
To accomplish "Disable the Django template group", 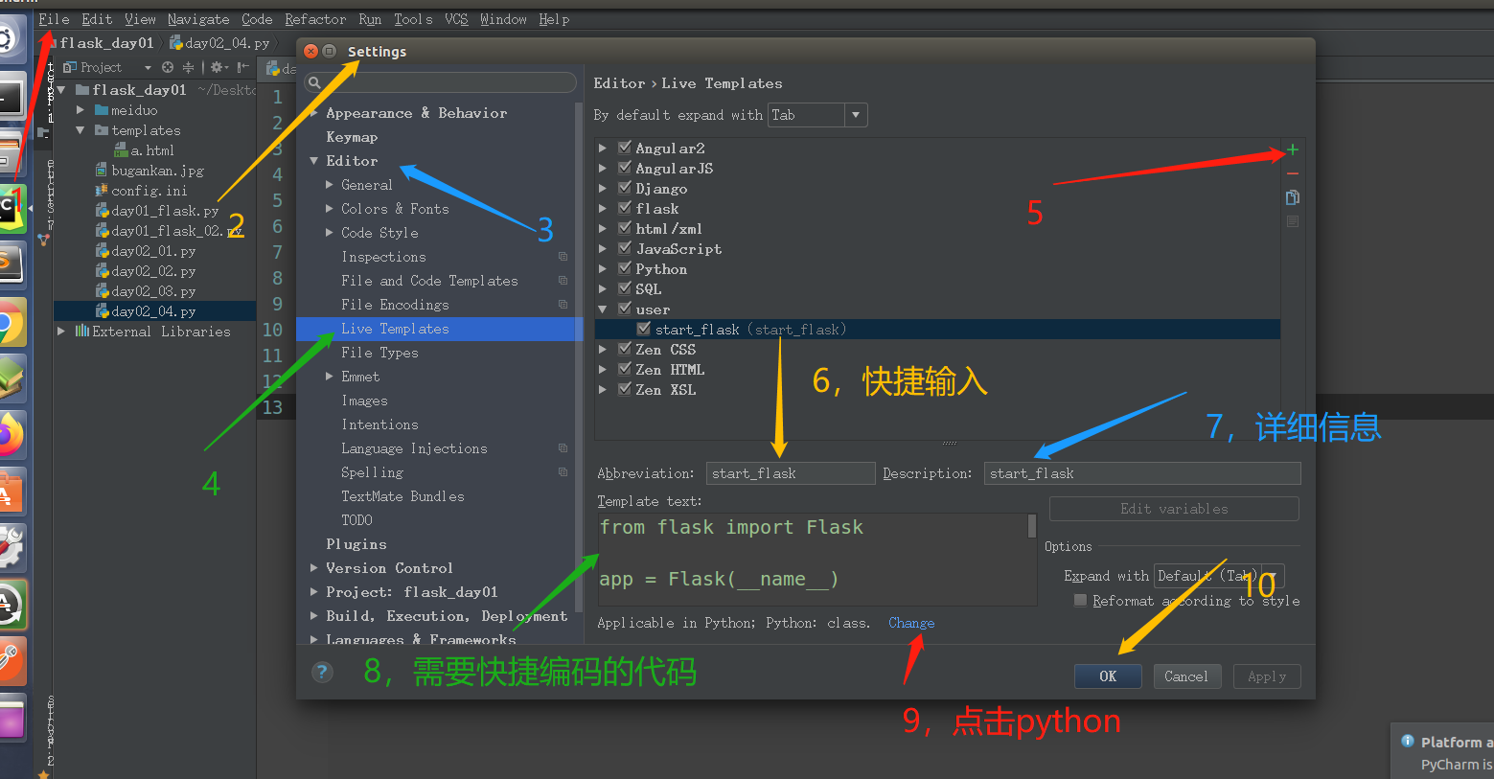I will 625,188.
